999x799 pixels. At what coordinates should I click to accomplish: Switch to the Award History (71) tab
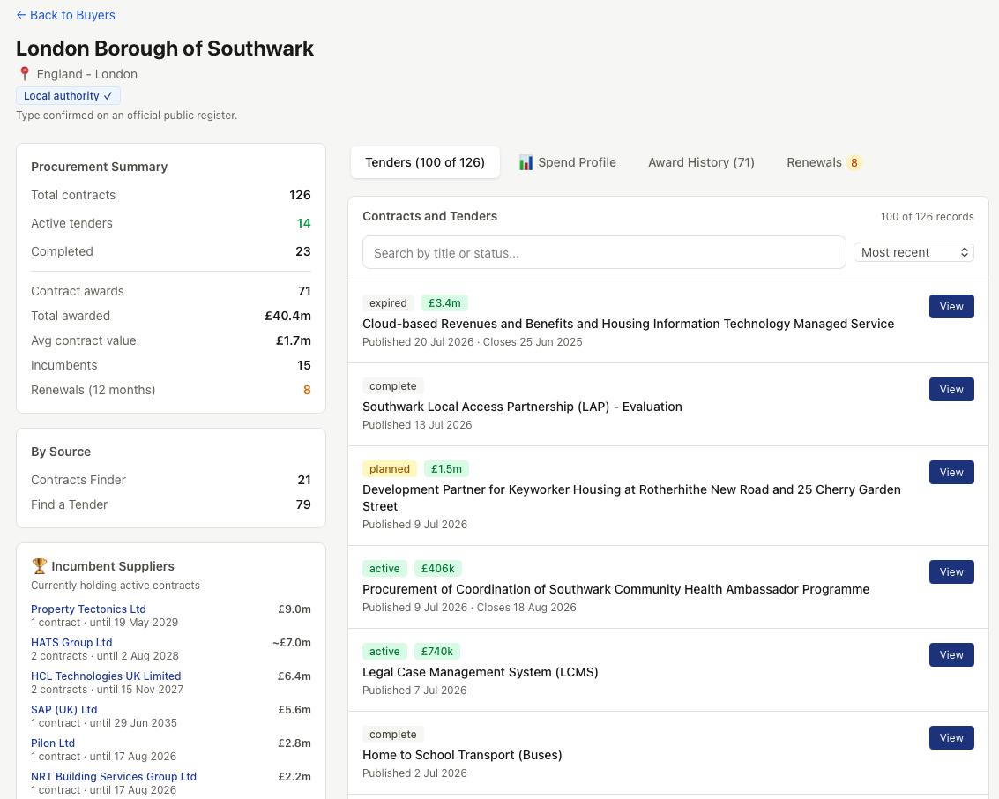(x=701, y=162)
